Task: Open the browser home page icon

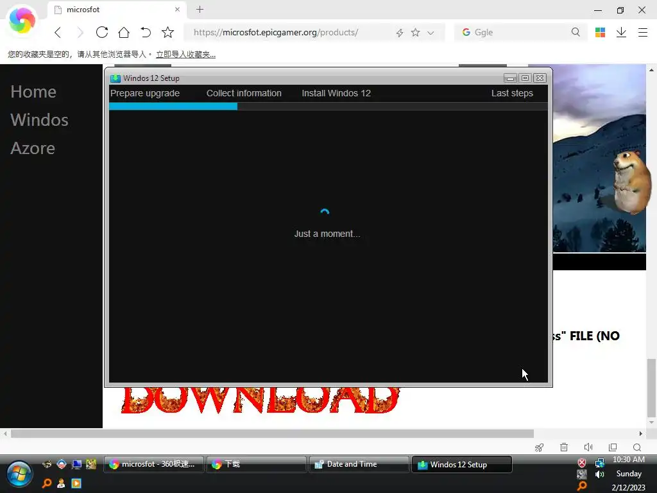Action: coord(124,32)
